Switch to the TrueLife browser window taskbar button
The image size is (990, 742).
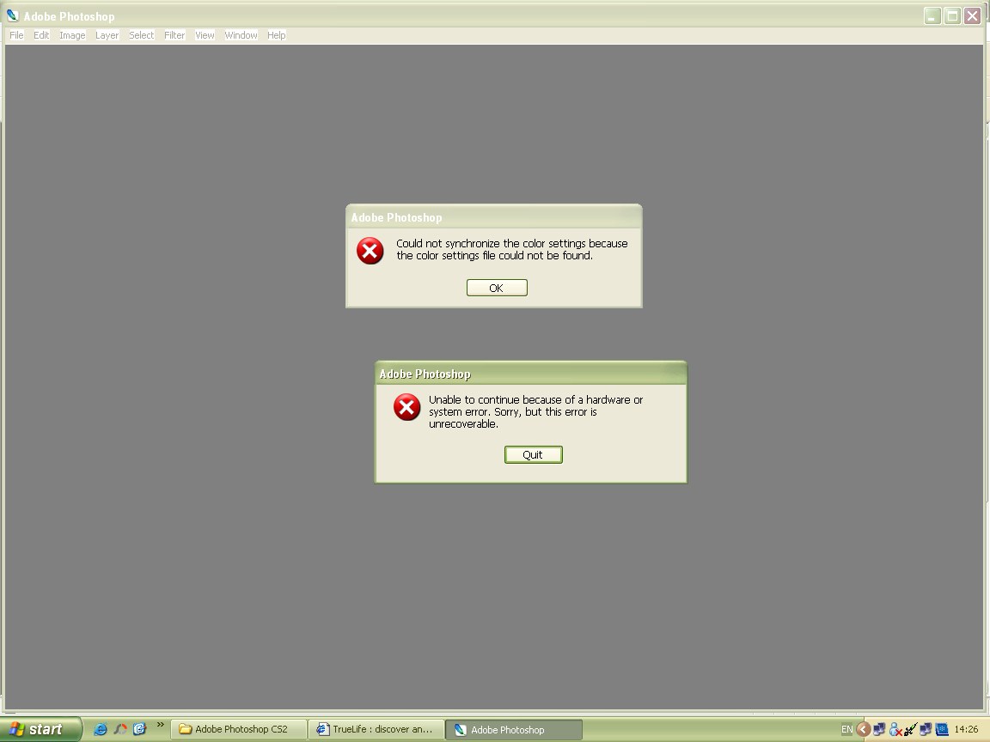click(x=376, y=729)
